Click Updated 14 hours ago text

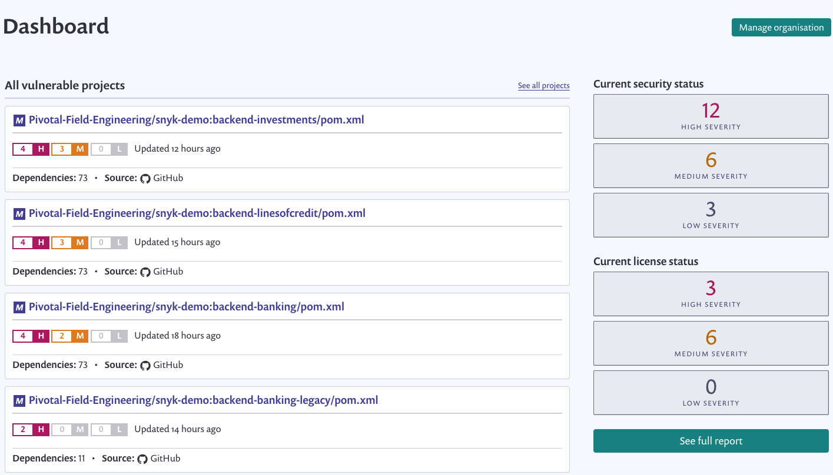coord(178,429)
